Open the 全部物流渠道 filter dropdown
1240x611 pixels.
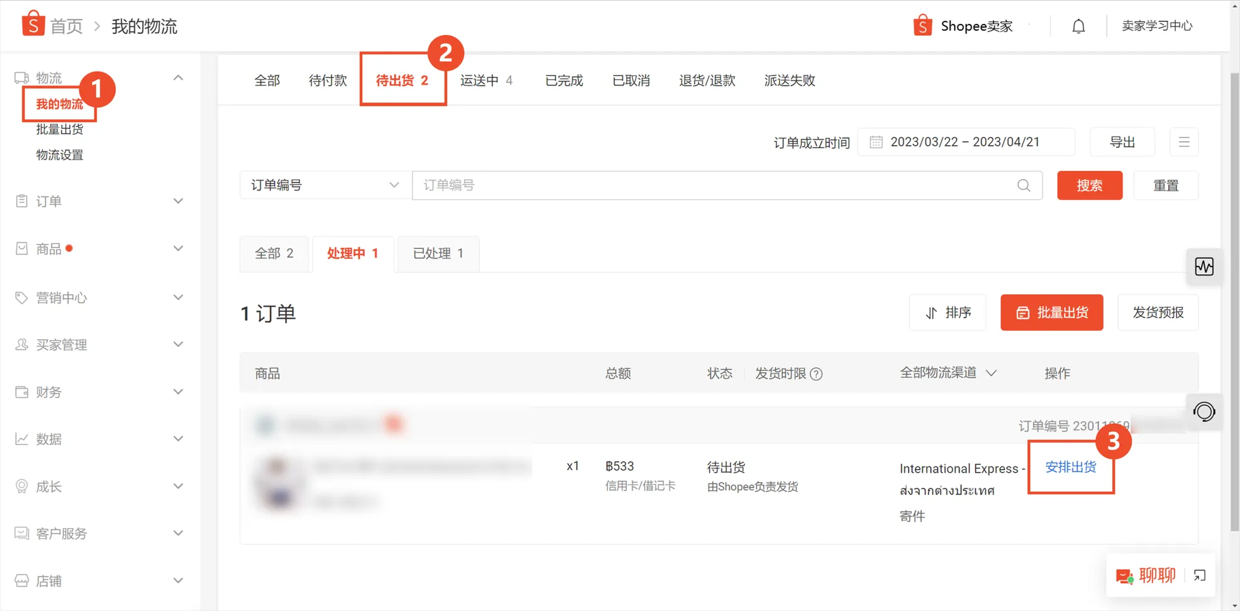(x=949, y=372)
